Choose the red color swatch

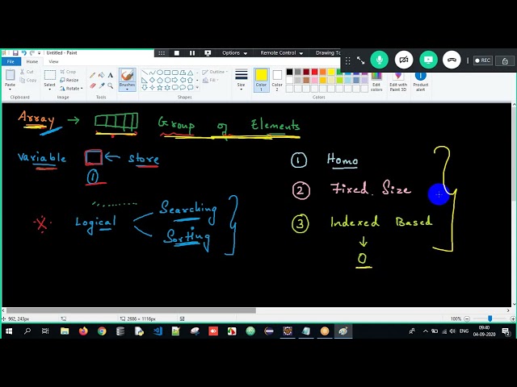tap(314, 72)
